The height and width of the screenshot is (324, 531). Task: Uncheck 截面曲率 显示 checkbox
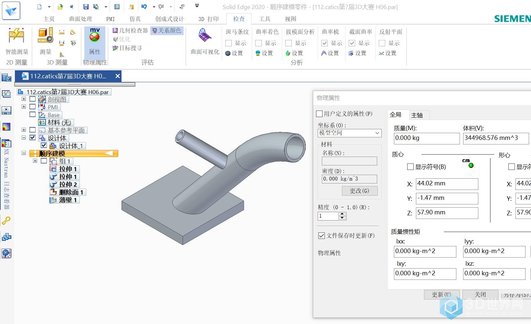coord(352,43)
